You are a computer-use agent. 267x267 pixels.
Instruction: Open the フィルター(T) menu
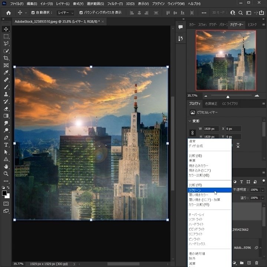pyautogui.click(x=115, y=4)
